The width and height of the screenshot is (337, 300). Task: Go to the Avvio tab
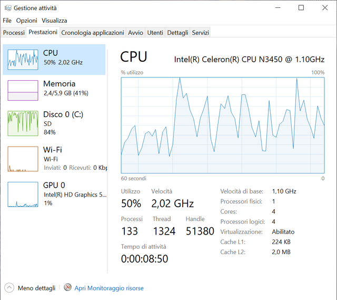(x=135, y=33)
